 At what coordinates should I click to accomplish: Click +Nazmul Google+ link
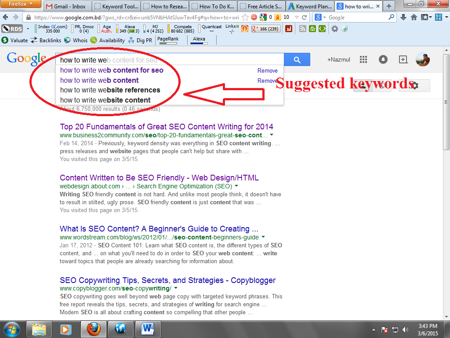coord(339,59)
